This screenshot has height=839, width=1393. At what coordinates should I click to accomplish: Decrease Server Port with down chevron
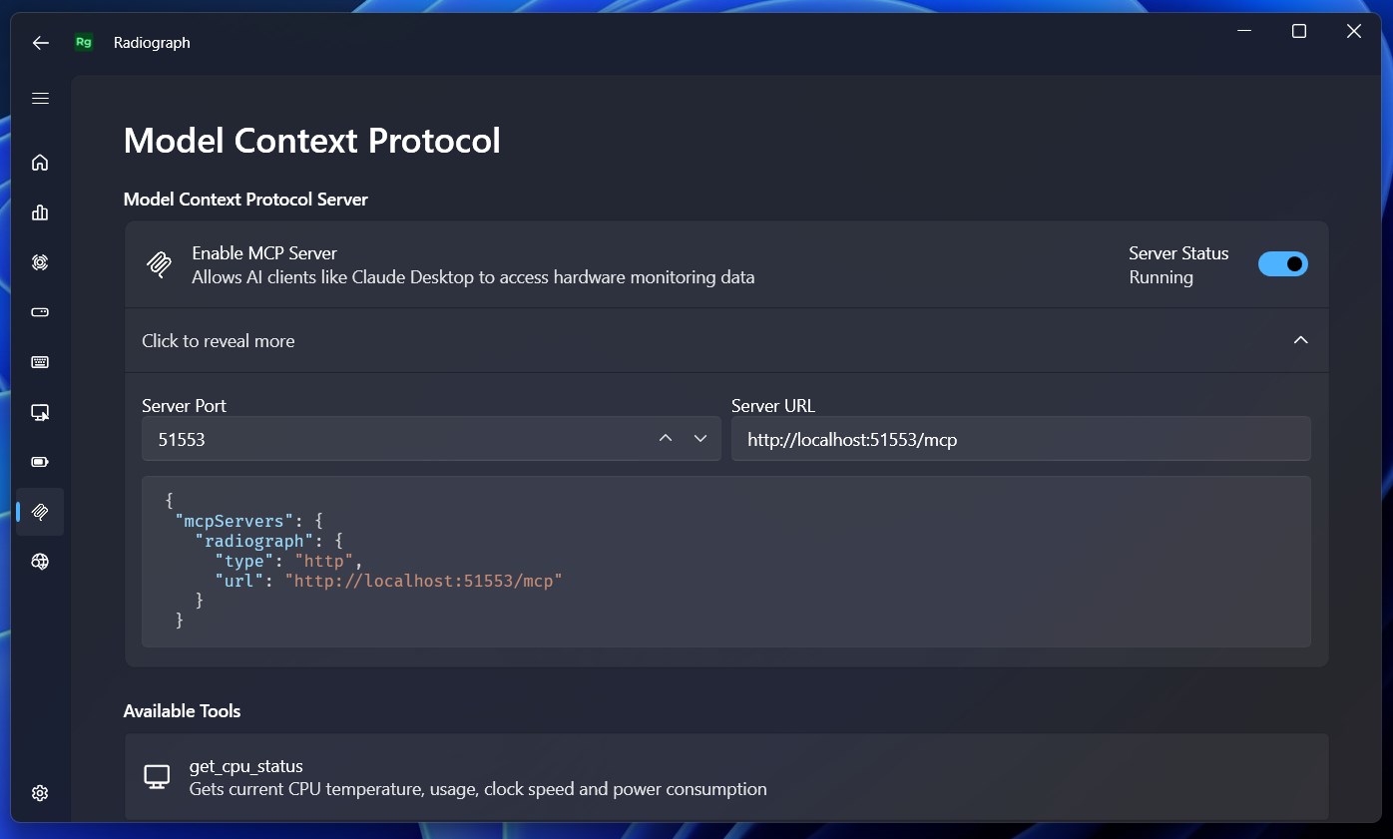(x=700, y=439)
